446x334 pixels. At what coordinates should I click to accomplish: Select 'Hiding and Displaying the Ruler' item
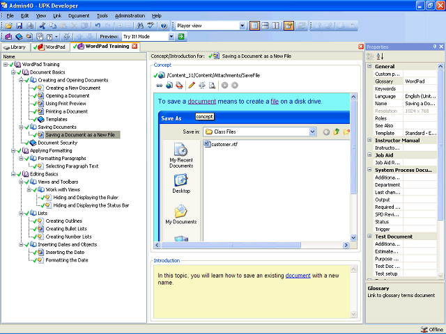(86, 198)
